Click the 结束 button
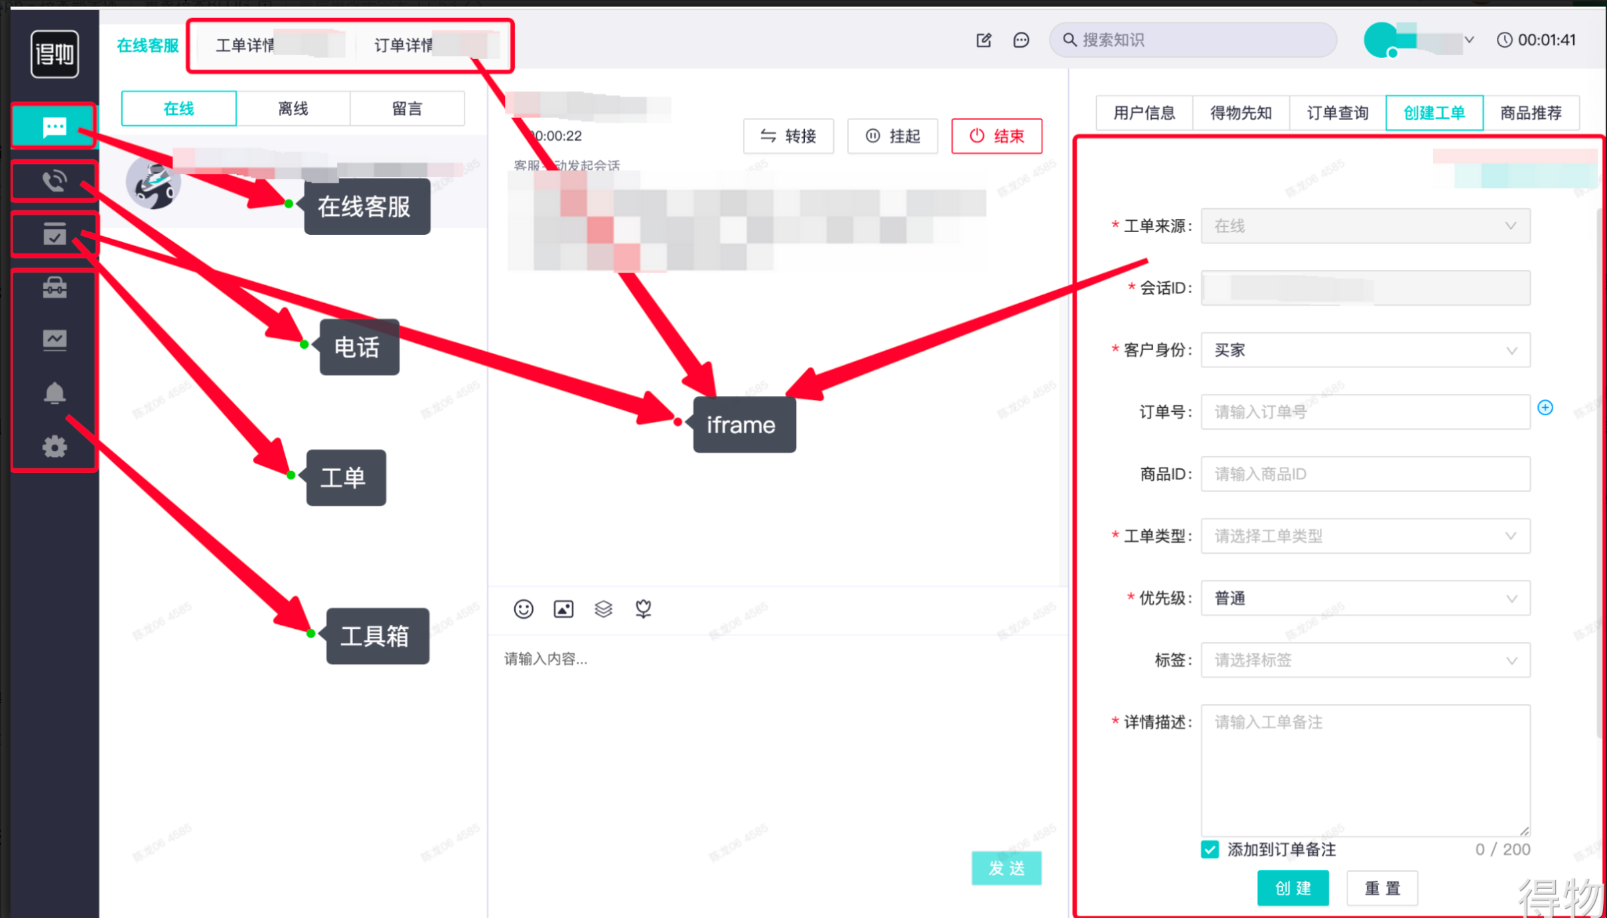The height and width of the screenshot is (918, 1607). click(x=996, y=136)
